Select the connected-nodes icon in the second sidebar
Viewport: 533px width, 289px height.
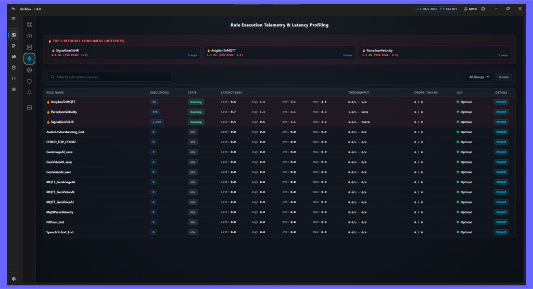tap(30, 24)
